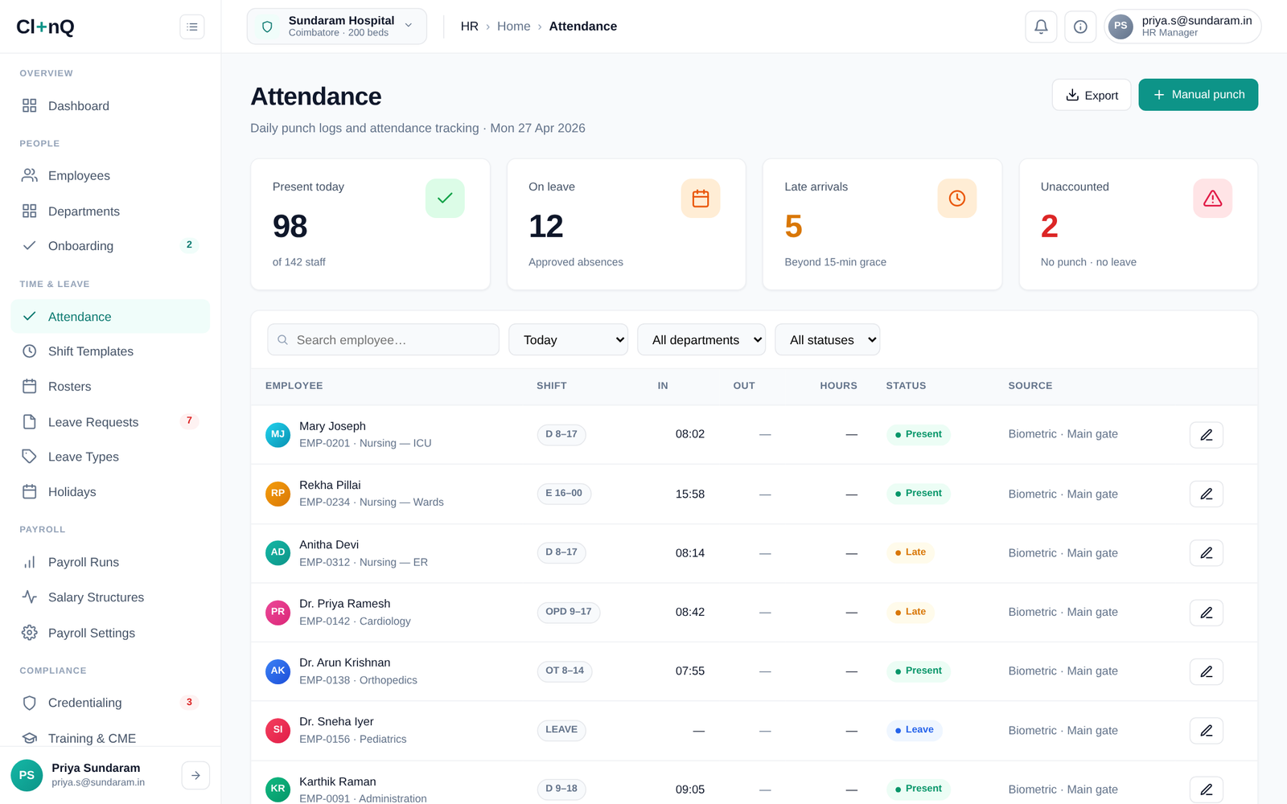Collapse sidebar with the menu toggle icon
Viewport: 1287px width, 804px height.
click(192, 27)
